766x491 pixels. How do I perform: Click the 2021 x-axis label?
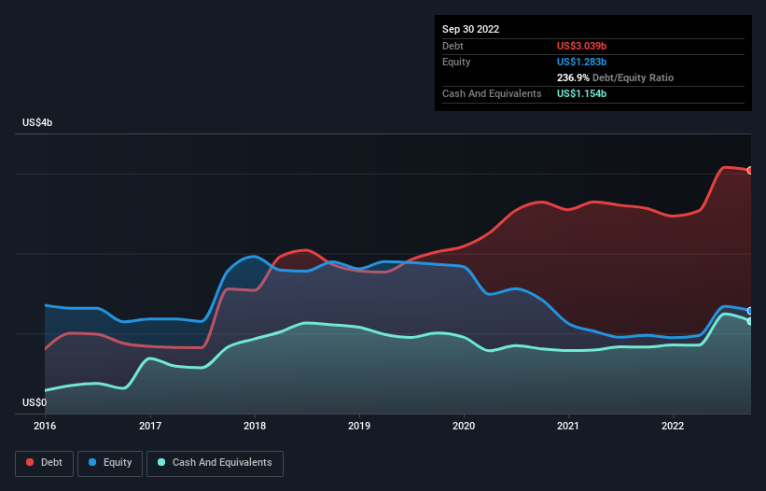click(568, 426)
